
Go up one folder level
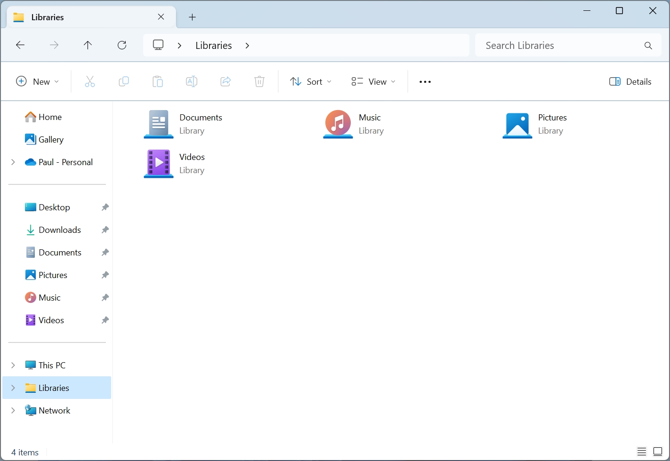[88, 45]
